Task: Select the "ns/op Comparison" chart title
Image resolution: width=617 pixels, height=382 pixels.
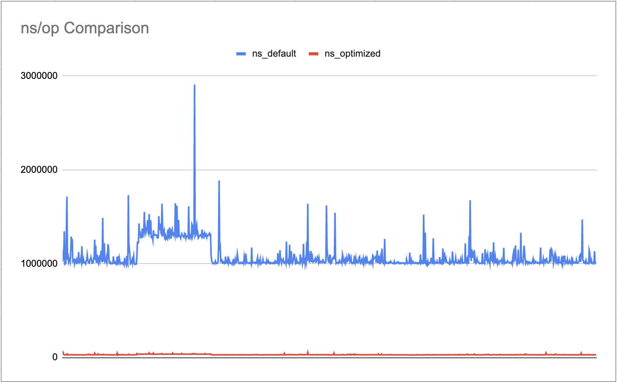Action: 85,28
